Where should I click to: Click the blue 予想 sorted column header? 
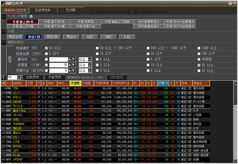(x=163, y=83)
